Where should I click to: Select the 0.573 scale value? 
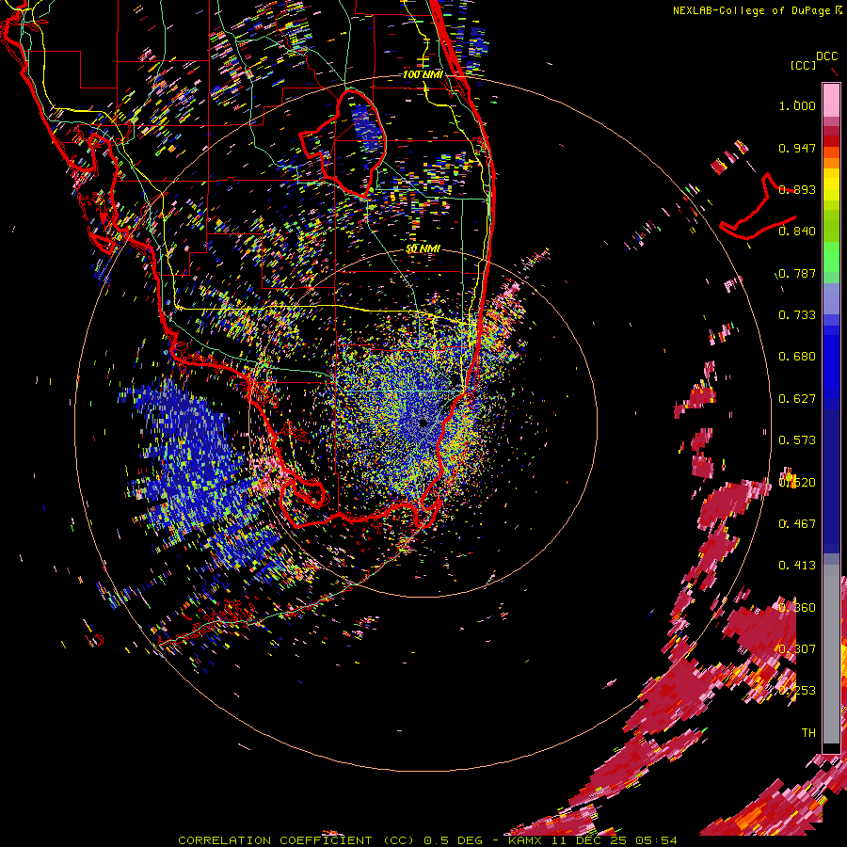coord(797,440)
